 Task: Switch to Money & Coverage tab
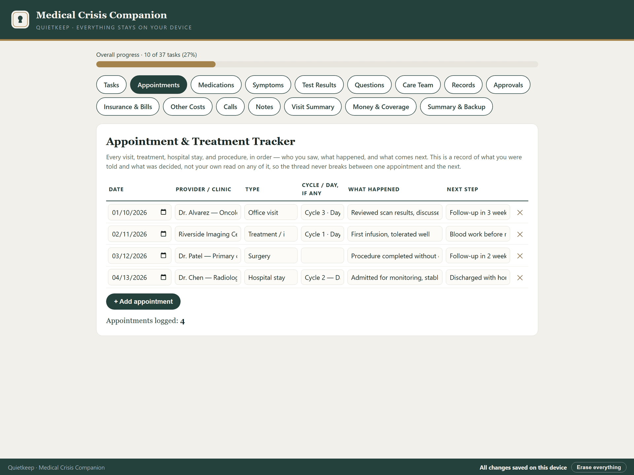[x=381, y=107]
